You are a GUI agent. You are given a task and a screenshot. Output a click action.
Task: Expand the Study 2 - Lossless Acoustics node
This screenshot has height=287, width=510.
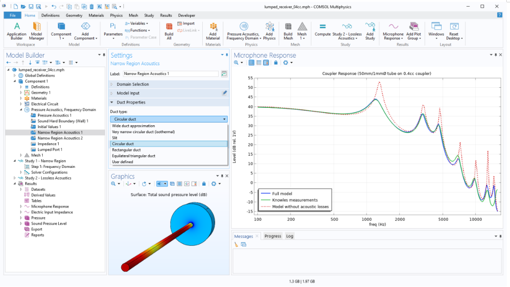point(15,178)
